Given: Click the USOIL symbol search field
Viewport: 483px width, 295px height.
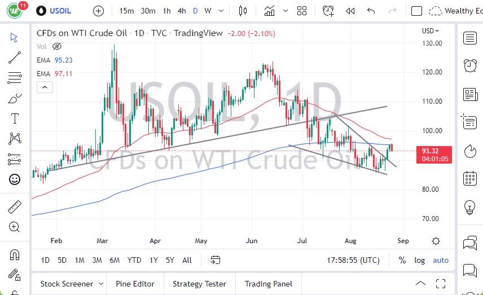Looking at the screenshot, I should pos(61,11).
